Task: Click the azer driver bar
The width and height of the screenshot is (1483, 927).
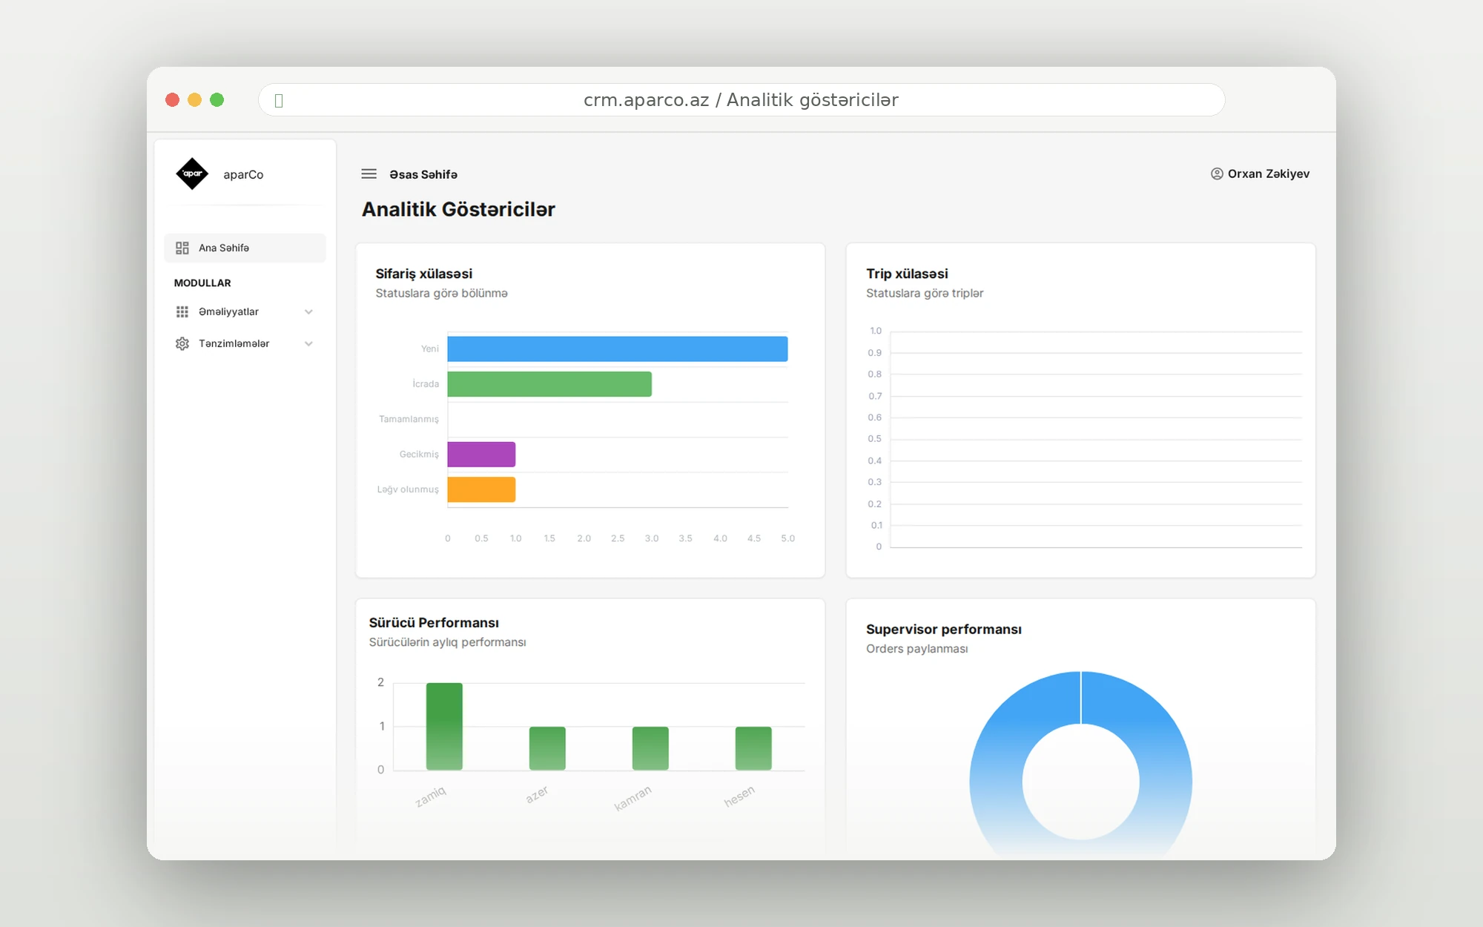Action: coord(547,748)
